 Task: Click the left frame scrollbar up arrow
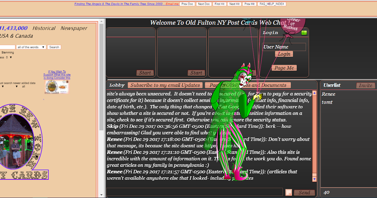(x=101, y=22)
